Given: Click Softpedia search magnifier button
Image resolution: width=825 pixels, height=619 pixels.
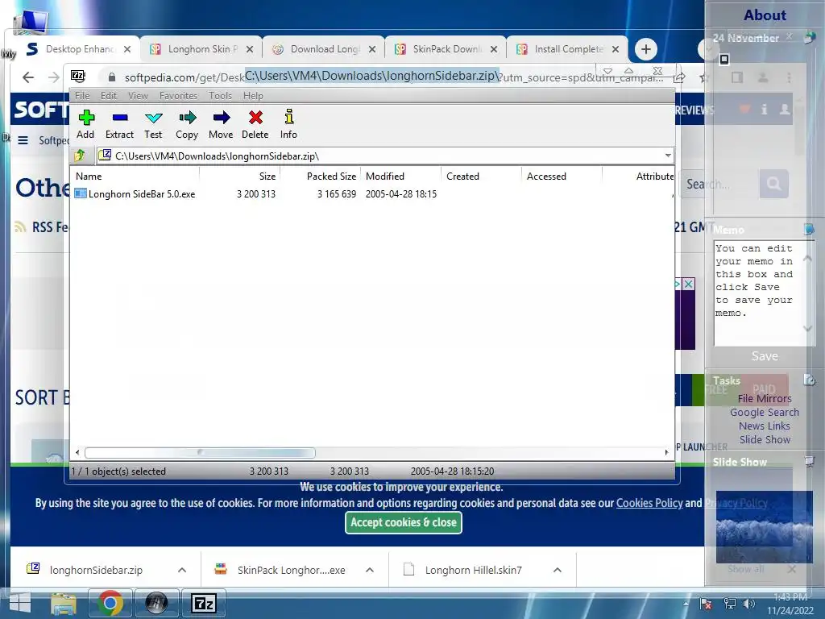Looking at the screenshot, I should [x=773, y=184].
